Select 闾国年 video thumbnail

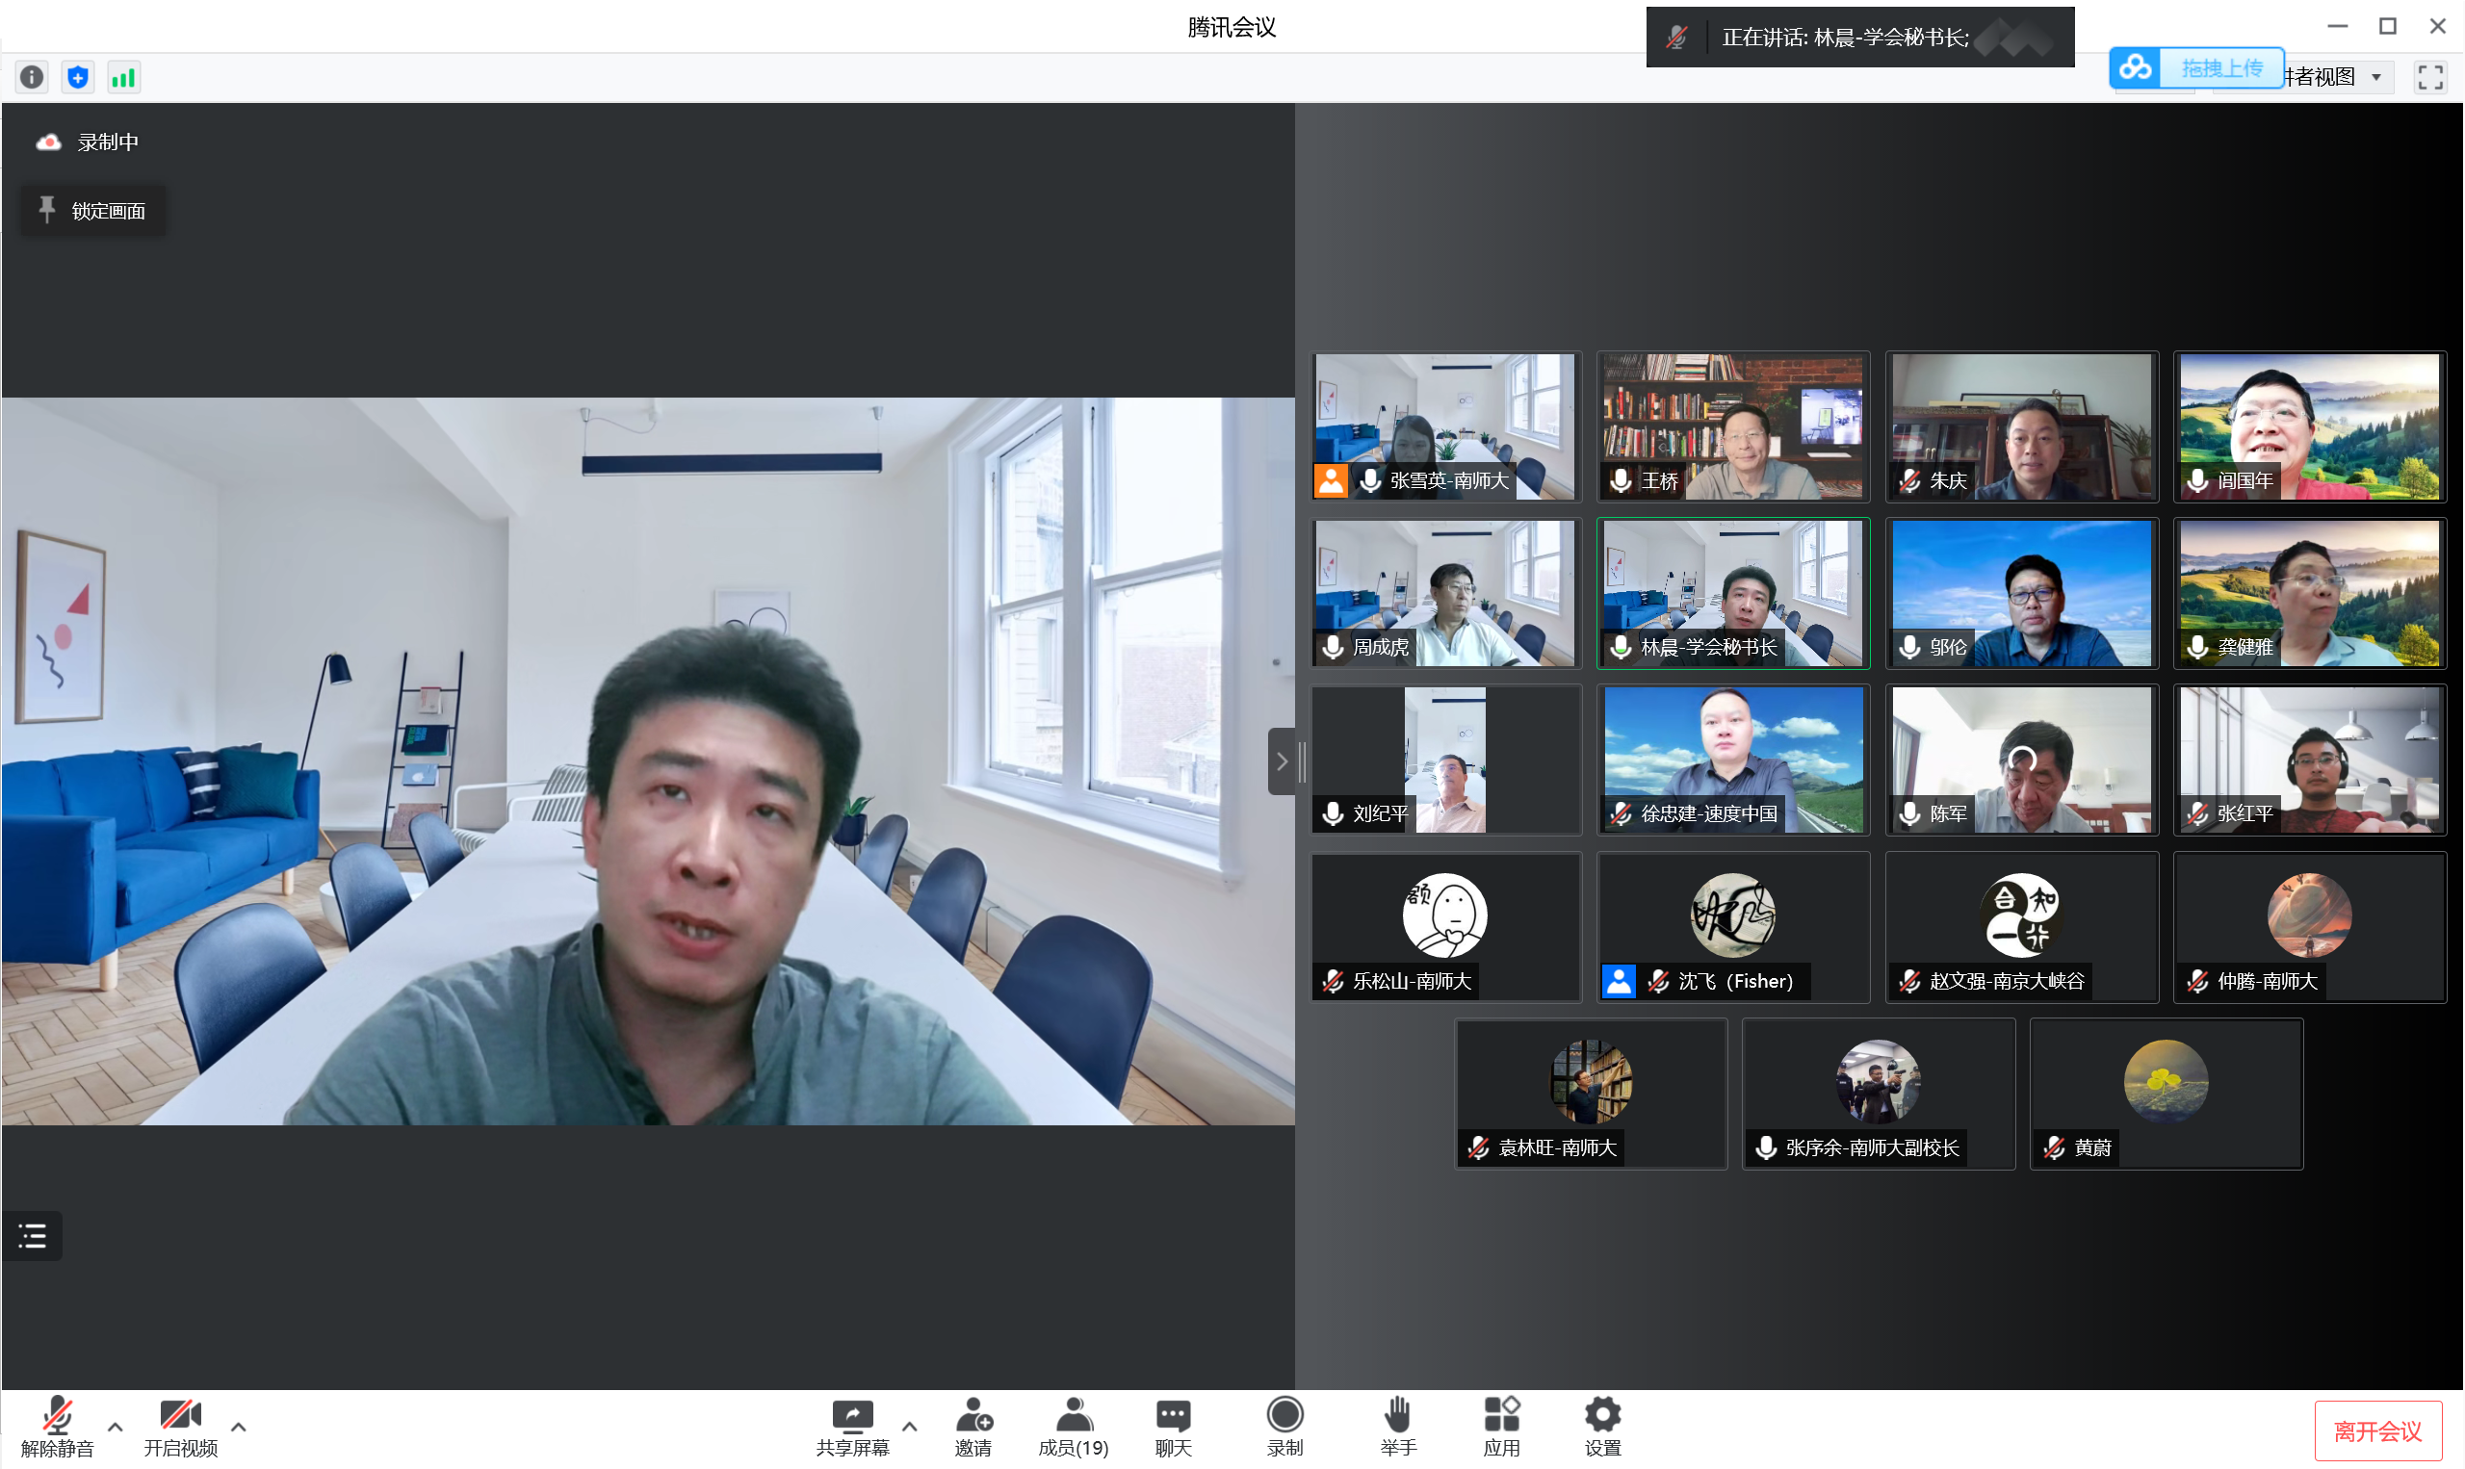click(x=2310, y=426)
